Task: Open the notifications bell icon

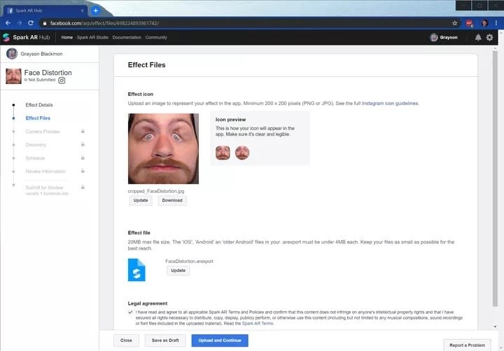Action: pos(478,38)
